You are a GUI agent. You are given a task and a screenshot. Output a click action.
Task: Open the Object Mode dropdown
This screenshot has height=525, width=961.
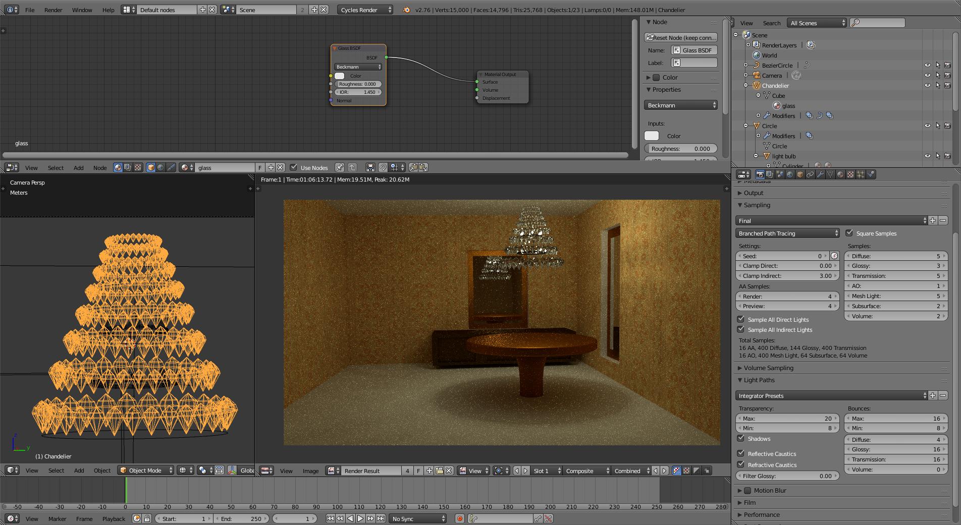(x=146, y=471)
